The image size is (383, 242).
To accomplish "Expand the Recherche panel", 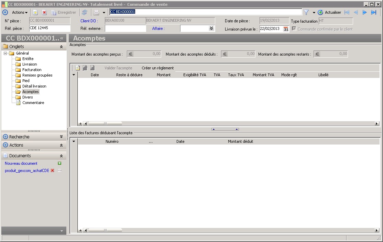I will tap(61, 137).
